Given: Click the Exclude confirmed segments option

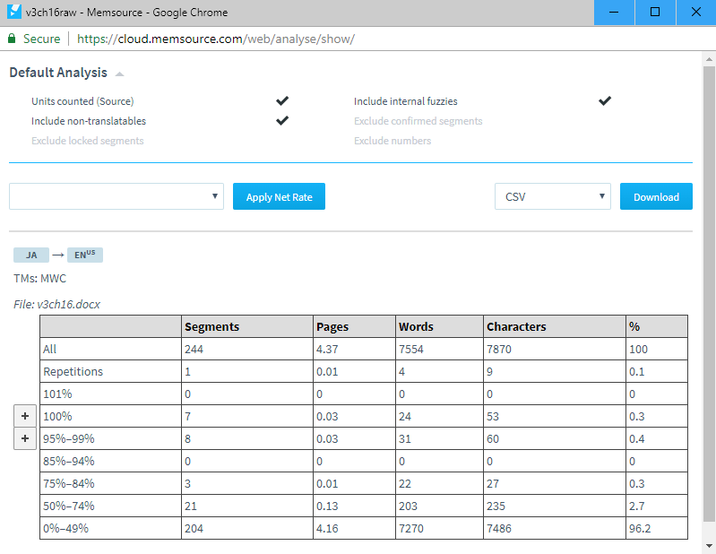Looking at the screenshot, I should 418,121.
